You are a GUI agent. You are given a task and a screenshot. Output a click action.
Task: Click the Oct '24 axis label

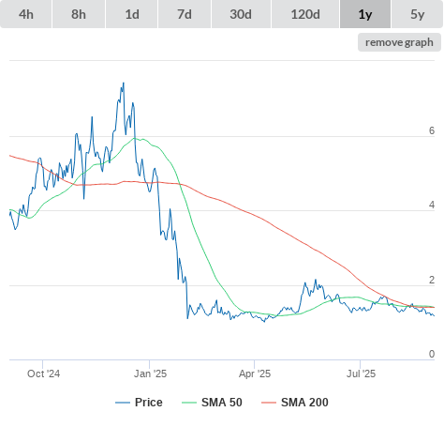click(43, 374)
